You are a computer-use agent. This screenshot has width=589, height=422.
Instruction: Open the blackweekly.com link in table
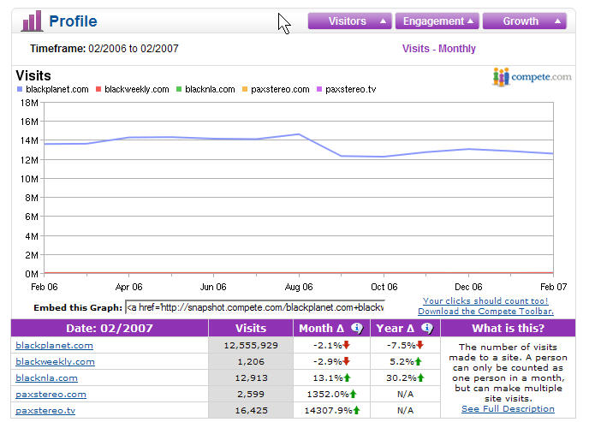click(55, 361)
